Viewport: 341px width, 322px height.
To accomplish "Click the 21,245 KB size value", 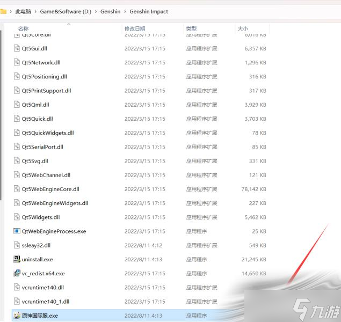I will click(253, 259).
